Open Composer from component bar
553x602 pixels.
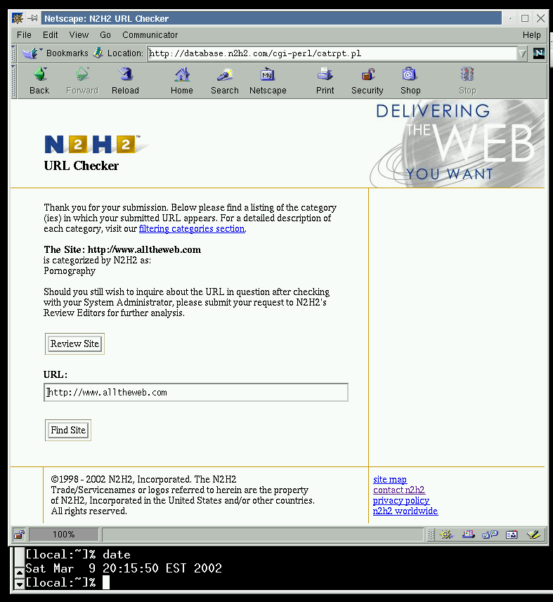click(x=533, y=534)
